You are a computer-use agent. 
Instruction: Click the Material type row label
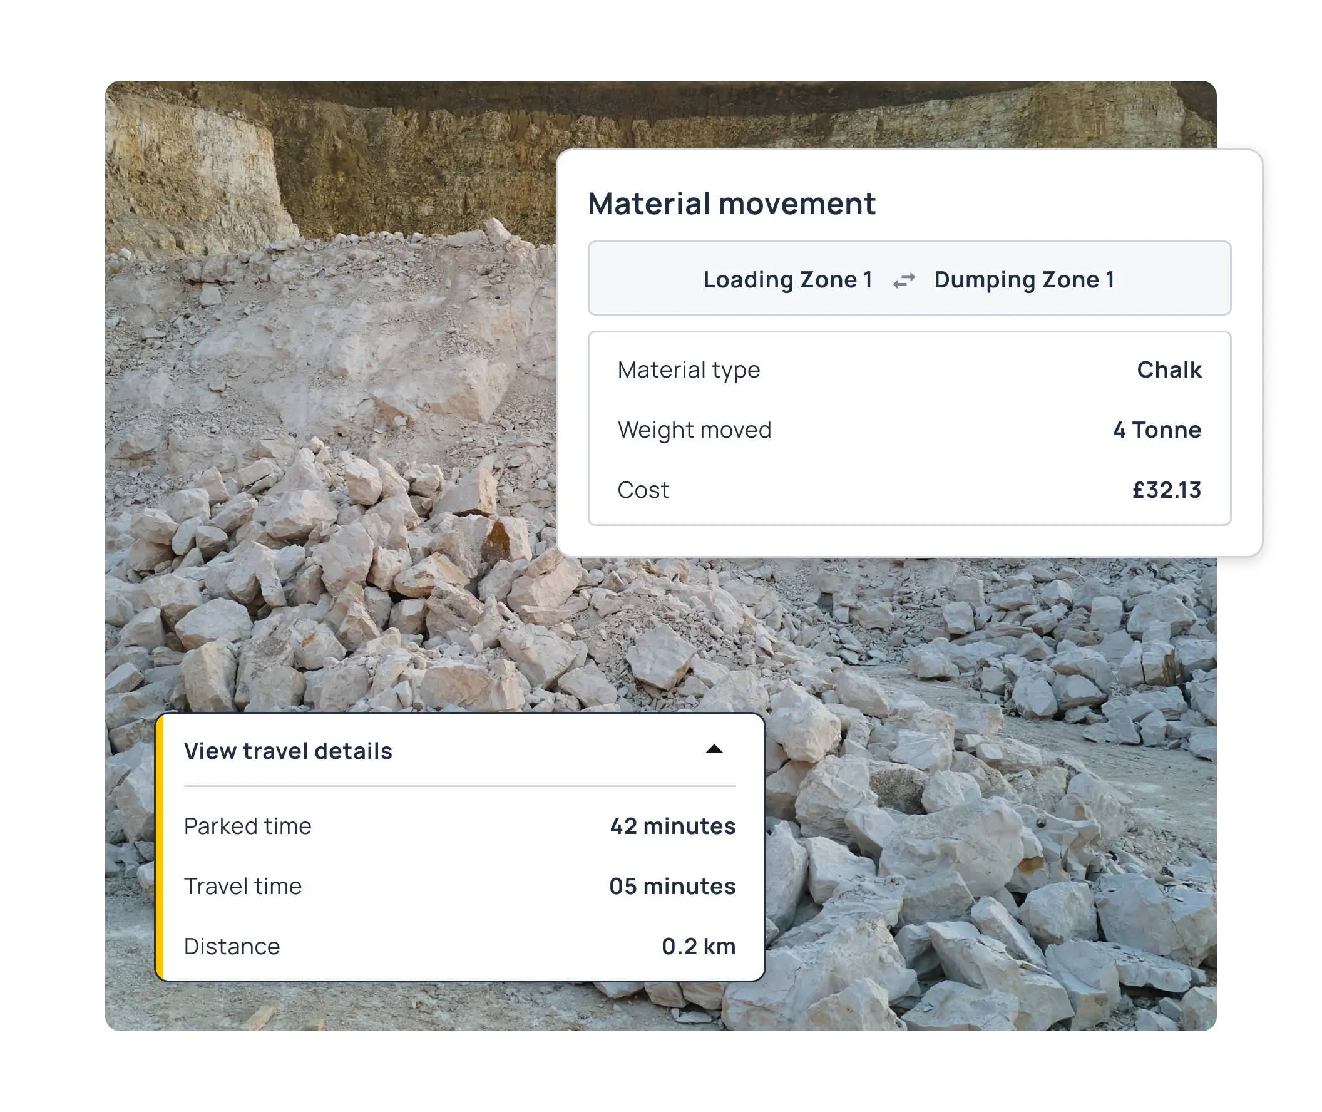click(x=689, y=369)
